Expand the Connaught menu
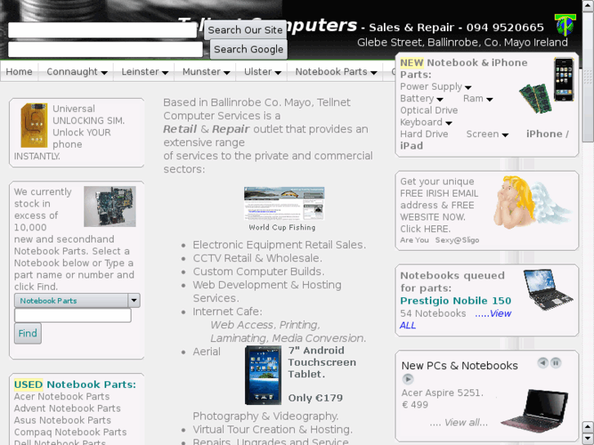 [x=77, y=72]
